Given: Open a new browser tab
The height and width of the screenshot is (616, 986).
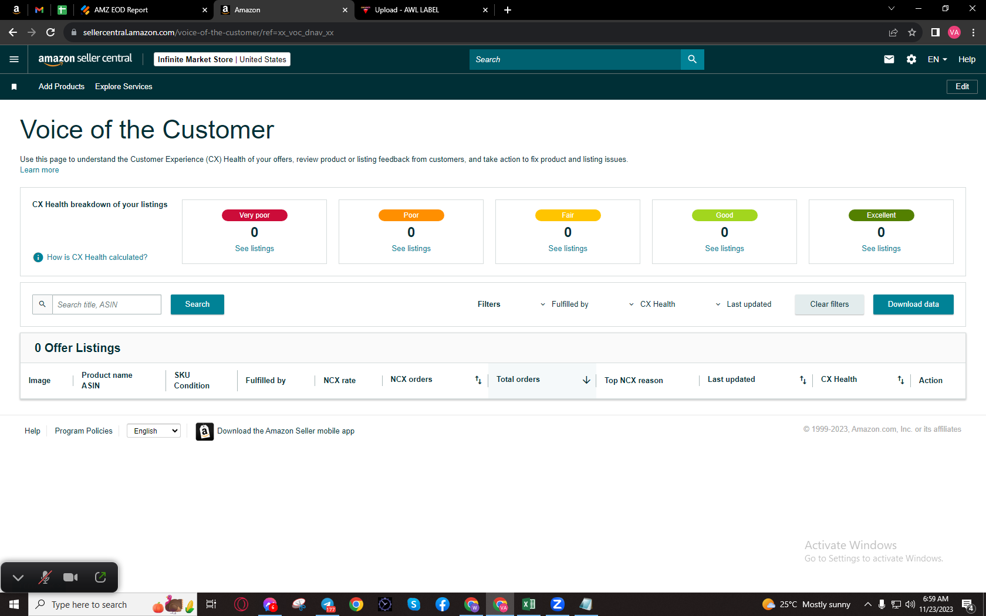Looking at the screenshot, I should (508, 10).
